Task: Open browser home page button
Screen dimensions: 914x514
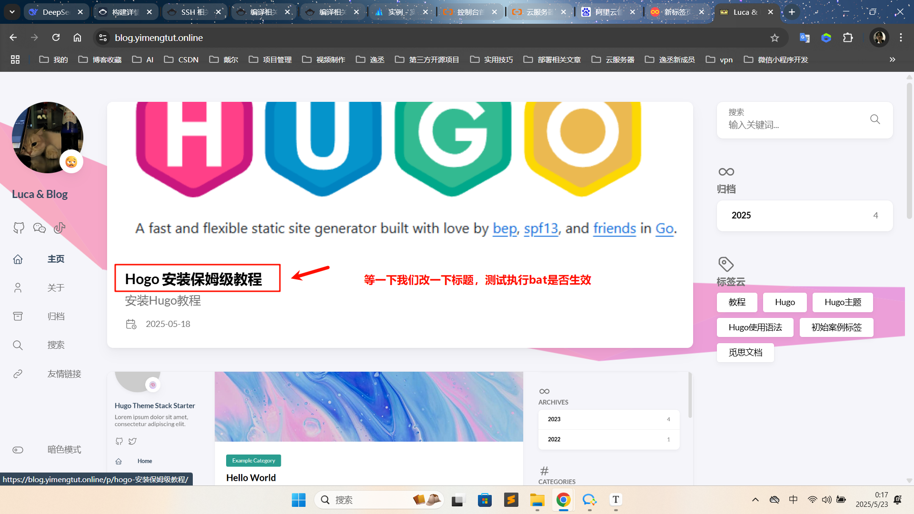Action: [77, 38]
